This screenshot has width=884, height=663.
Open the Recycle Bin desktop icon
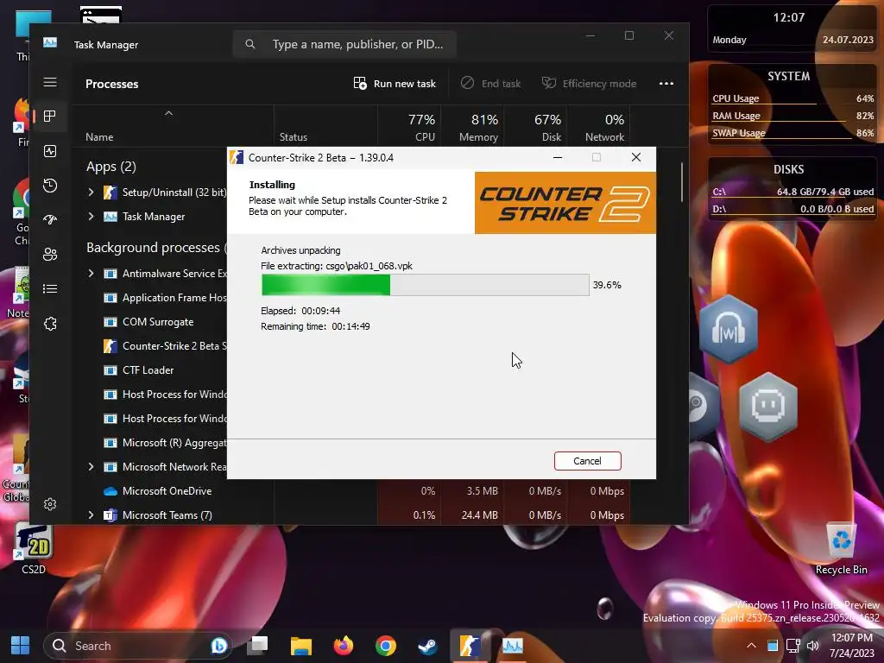[x=841, y=549]
